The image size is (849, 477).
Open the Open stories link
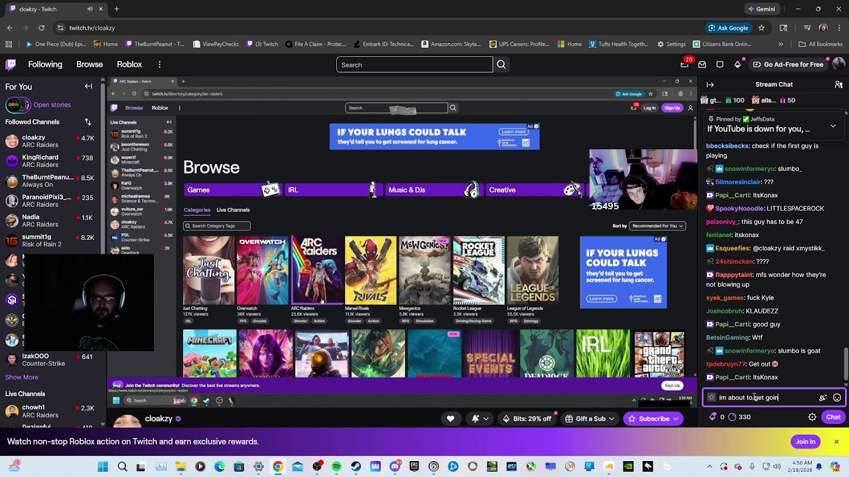(52, 105)
